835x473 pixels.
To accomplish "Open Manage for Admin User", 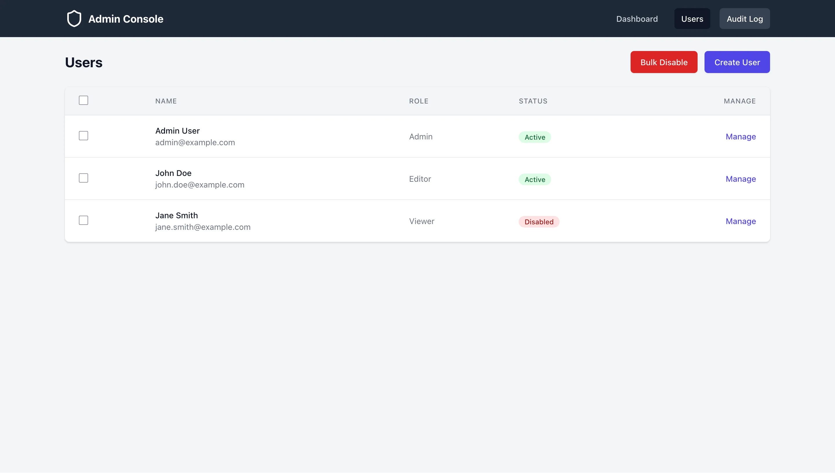I will [740, 137].
